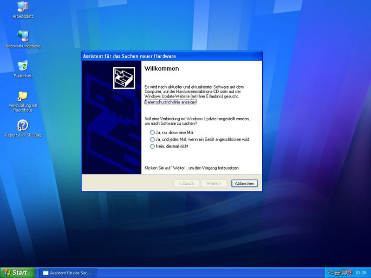Image resolution: width=371 pixels, height=278 pixels.
Task: Click the greyed-out Zurück button
Action: 187,183
